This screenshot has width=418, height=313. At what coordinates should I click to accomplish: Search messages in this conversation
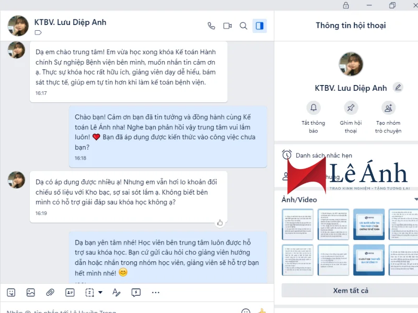[x=243, y=26]
